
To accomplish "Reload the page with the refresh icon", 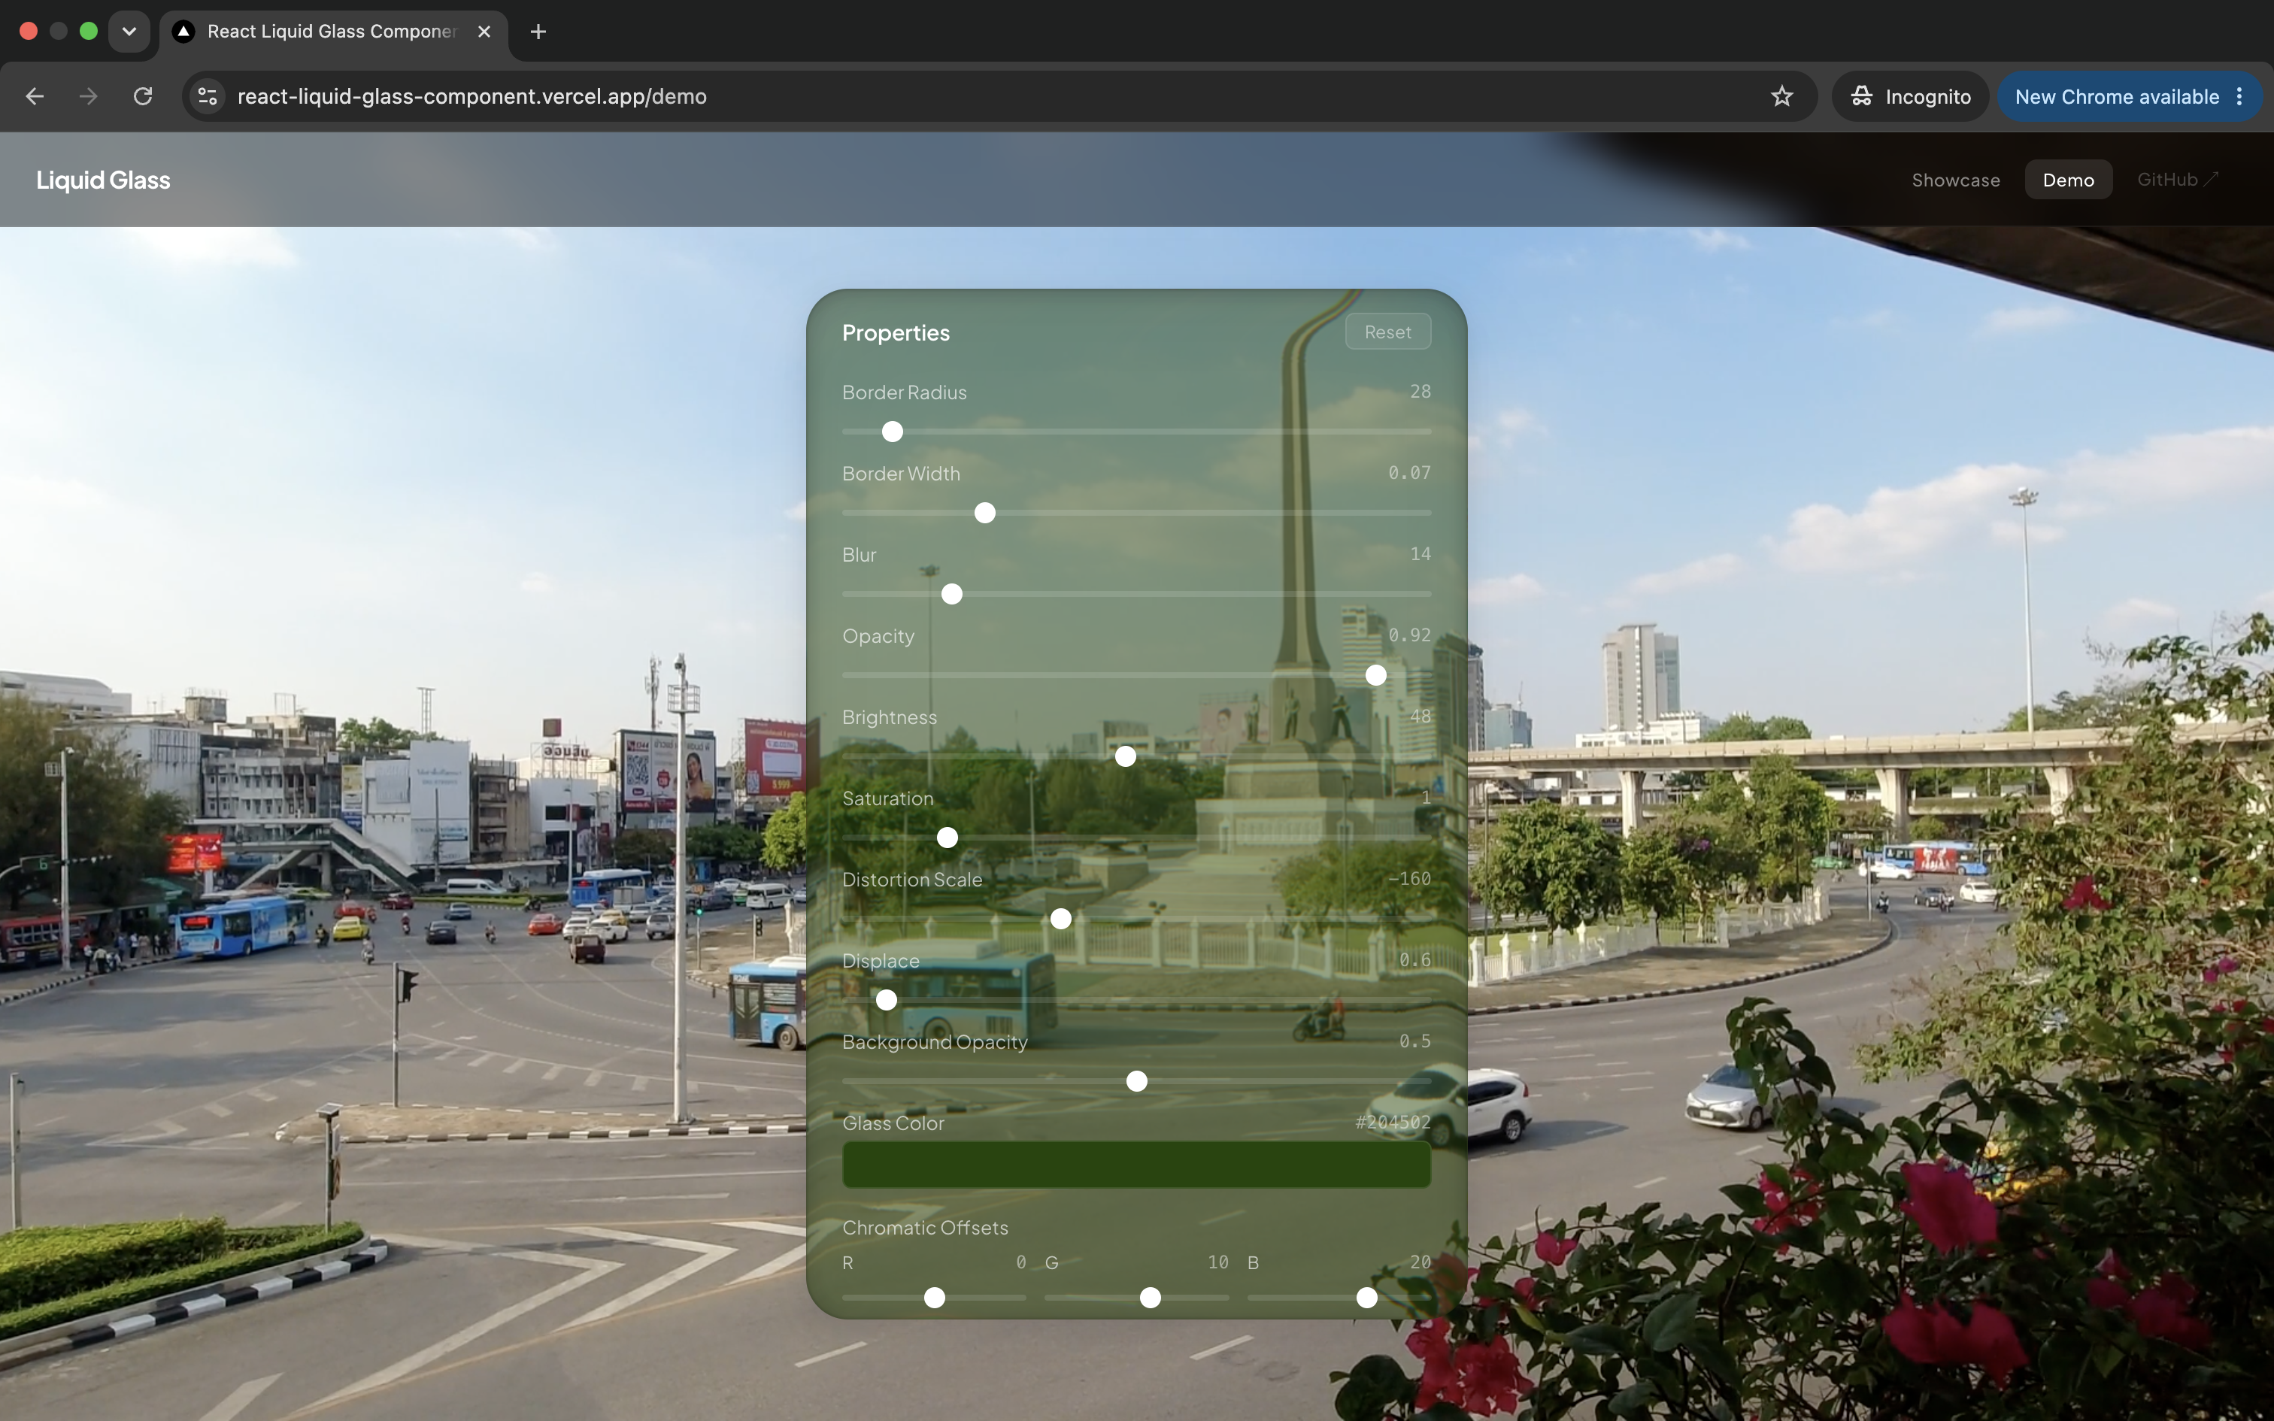I will point(143,97).
